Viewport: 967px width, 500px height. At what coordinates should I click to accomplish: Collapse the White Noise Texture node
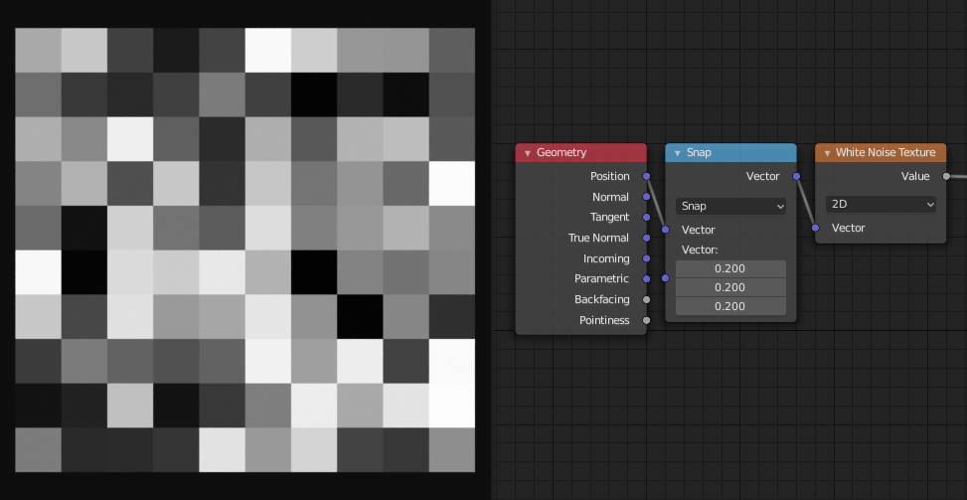pos(826,153)
